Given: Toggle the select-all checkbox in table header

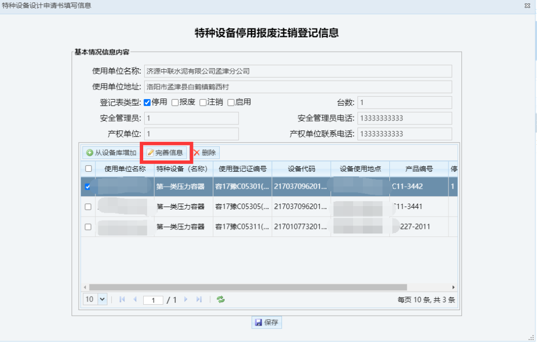Looking at the screenshot, I should [89, 168].
